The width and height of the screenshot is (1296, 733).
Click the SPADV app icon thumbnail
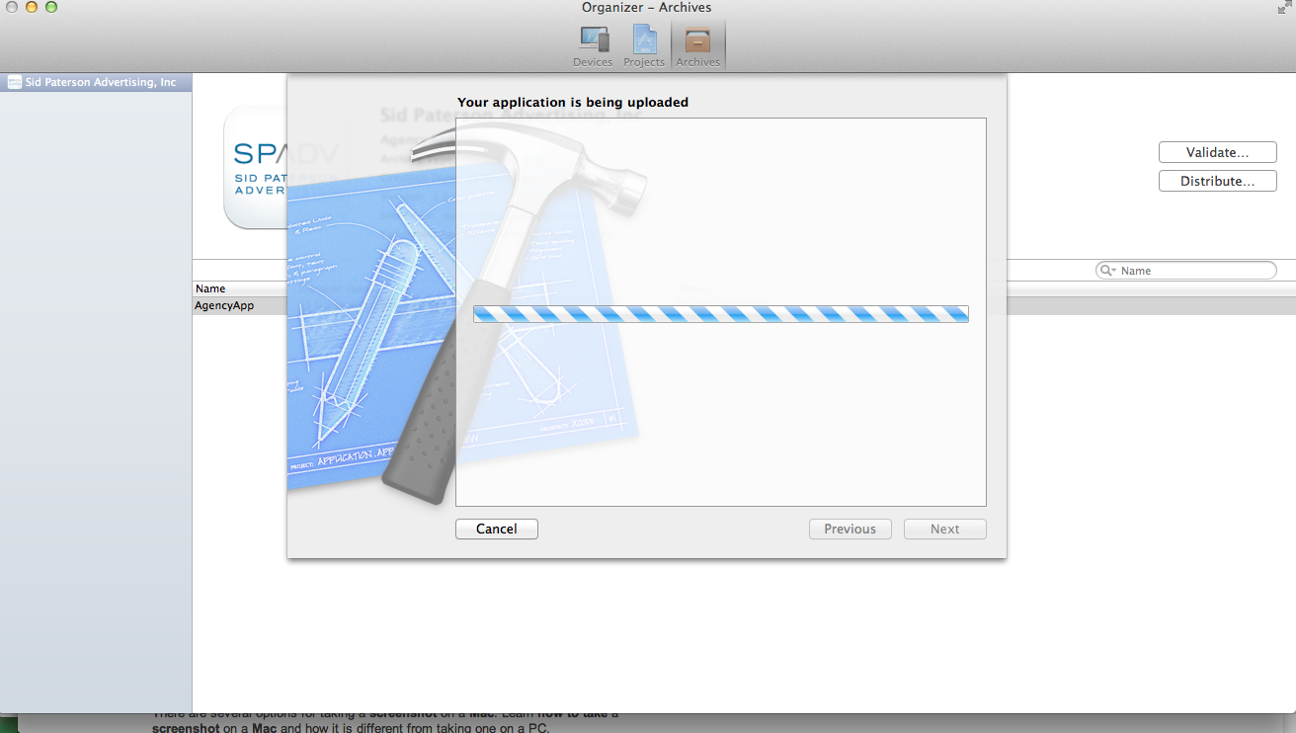click(255, 167)
